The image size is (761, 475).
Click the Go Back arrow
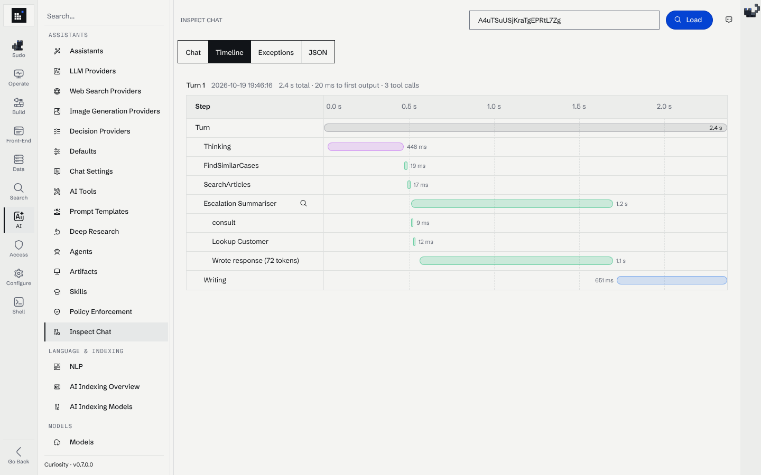pyautogui.click(x=18, y=455)
